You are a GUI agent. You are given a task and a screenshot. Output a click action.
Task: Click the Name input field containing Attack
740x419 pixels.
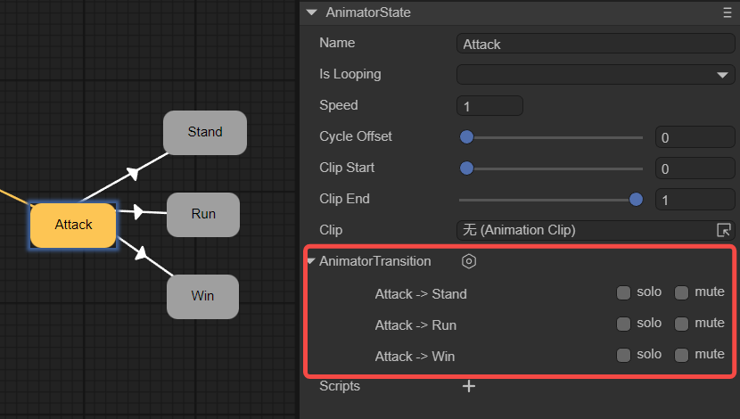click(596, 44)
